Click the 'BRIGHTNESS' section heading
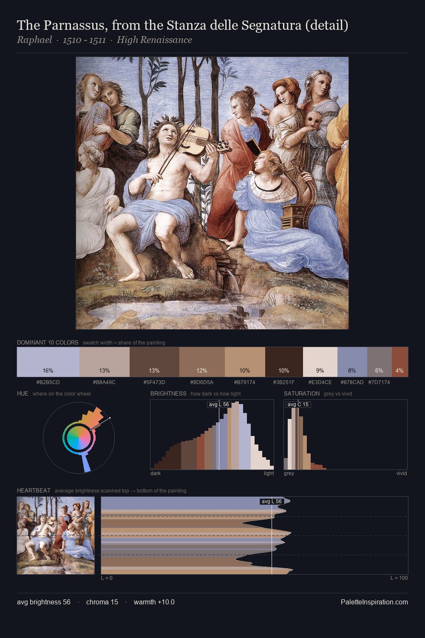425x638 pixels. (168, 393)
